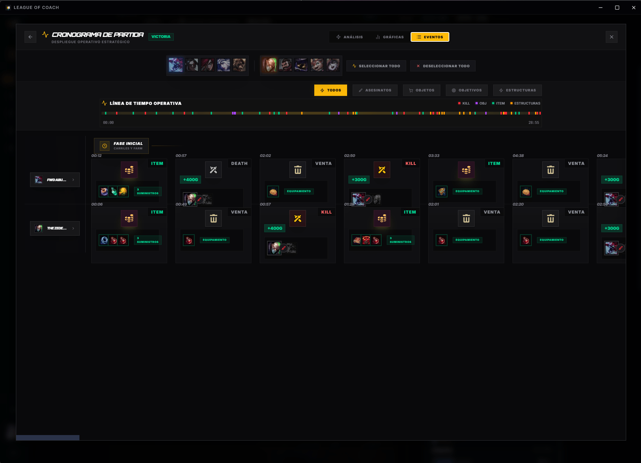Click the +300G badge on the 05:24 card
The image size is (641, 463).
coord(612,180)
